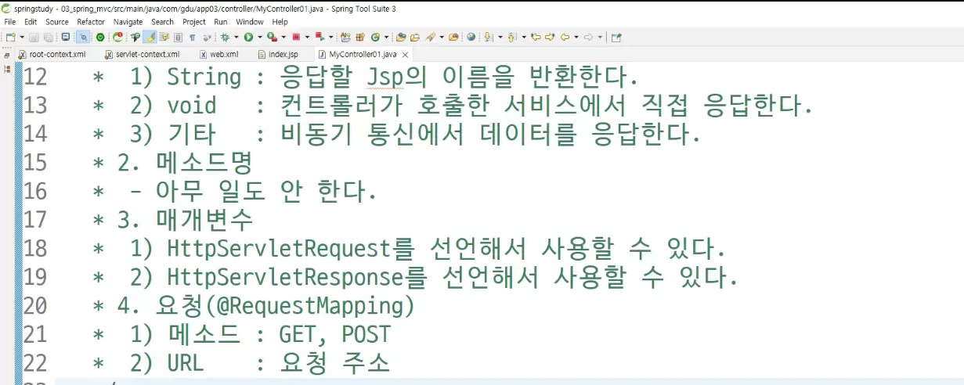The width and height of the screenshot is (964, 385).
Task: Click the Save icon in toolbar
Action: [x=34, y=37]
